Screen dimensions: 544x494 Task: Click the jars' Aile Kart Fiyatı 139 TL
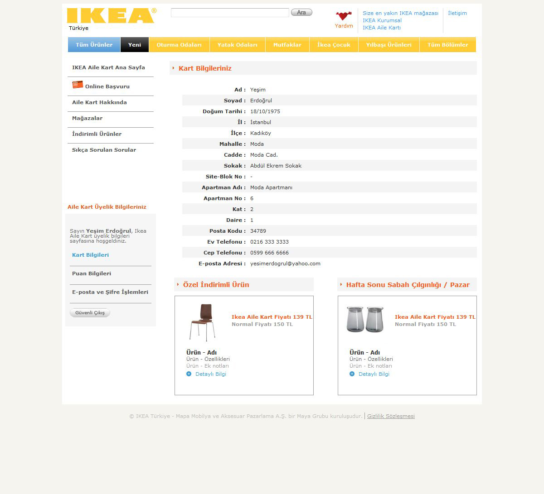(x=435, y=317)
